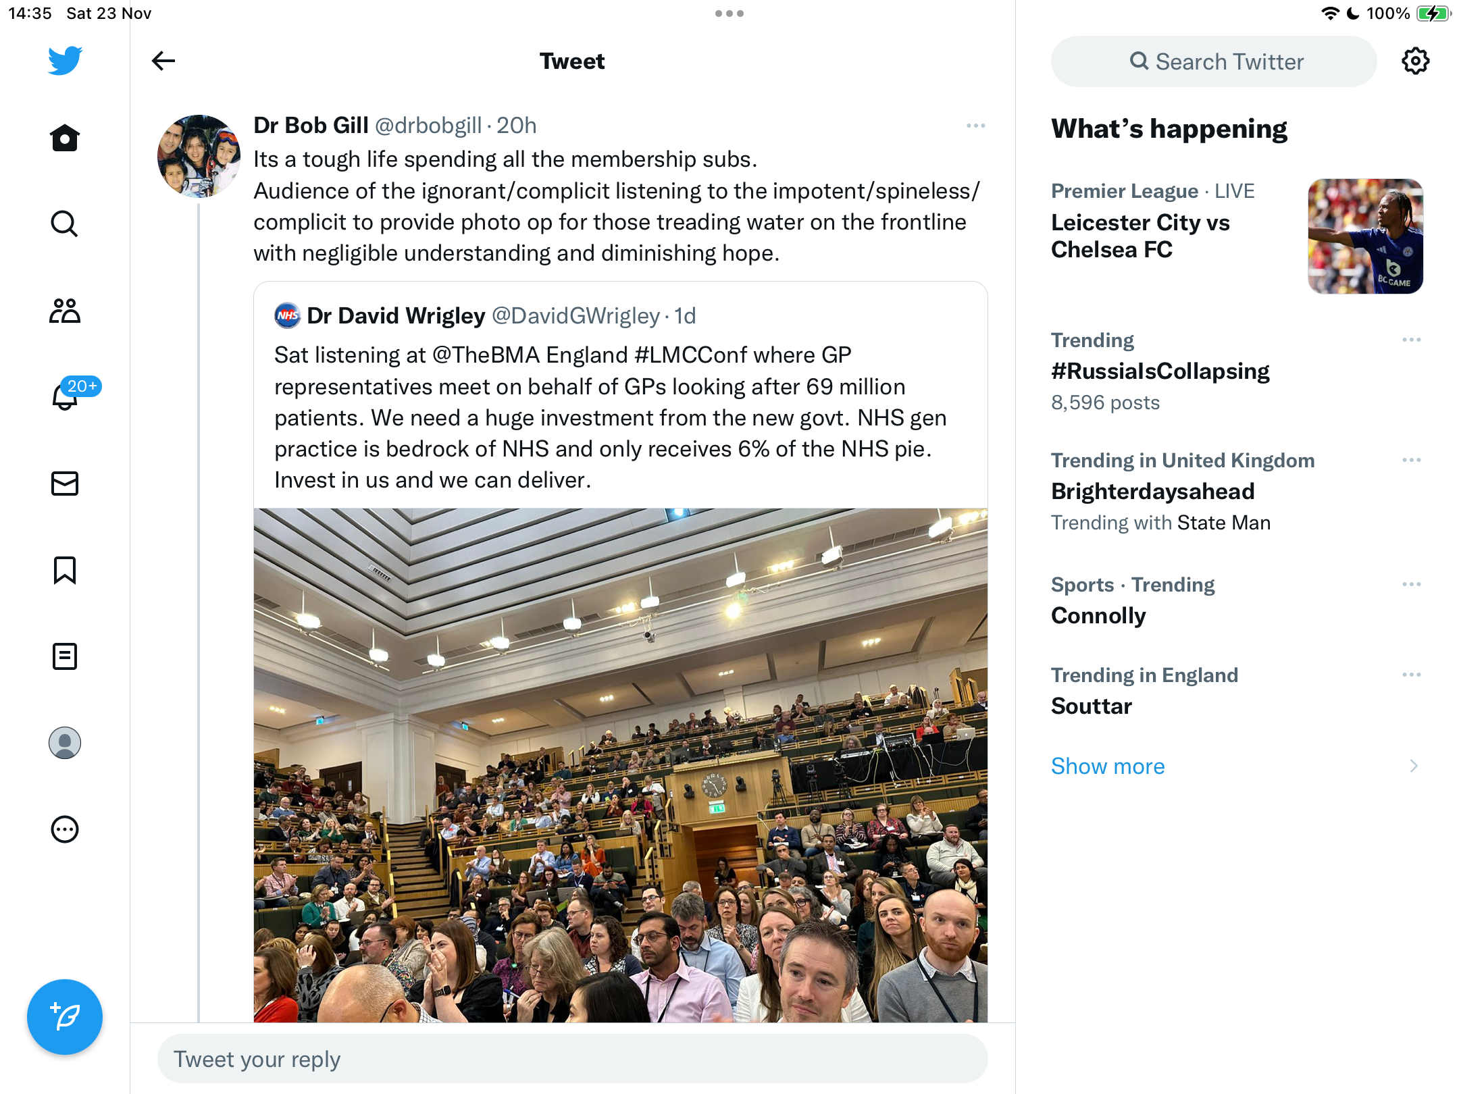1459x1094 pixels.
Task: Expand options for Brighterdaysahead trend
Action: click(x=1412, y=460)
